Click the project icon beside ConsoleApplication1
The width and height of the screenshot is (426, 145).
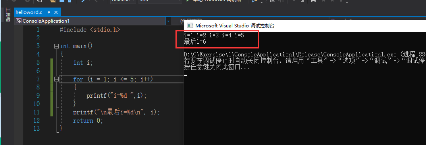pos(19,21)
